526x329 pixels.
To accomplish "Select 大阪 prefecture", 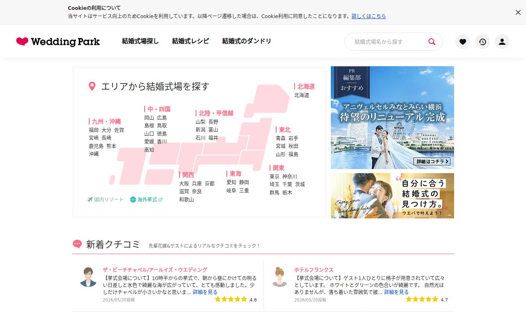I will 184,183.
